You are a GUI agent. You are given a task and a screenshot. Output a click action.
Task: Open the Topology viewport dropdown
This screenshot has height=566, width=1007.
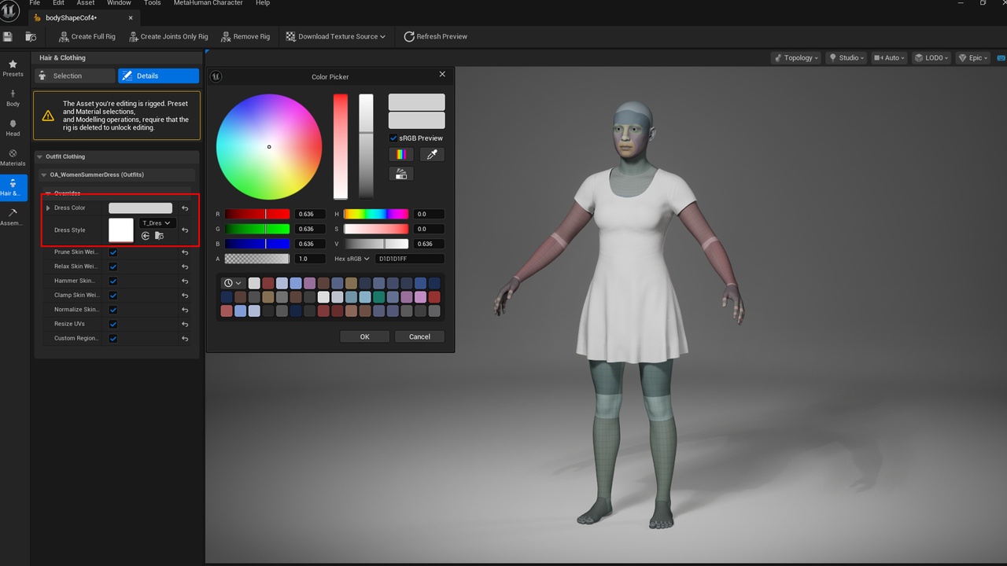point(796,57)
